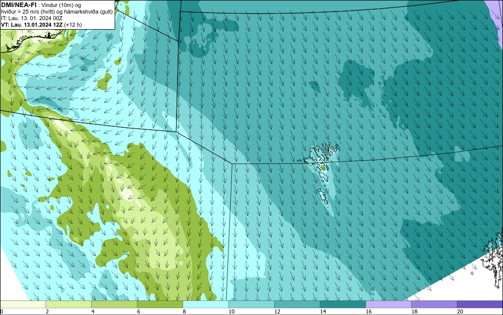This screenshot has height=315, width=503.
Task: Click the legend scale number 18
Action: (414, 311)
